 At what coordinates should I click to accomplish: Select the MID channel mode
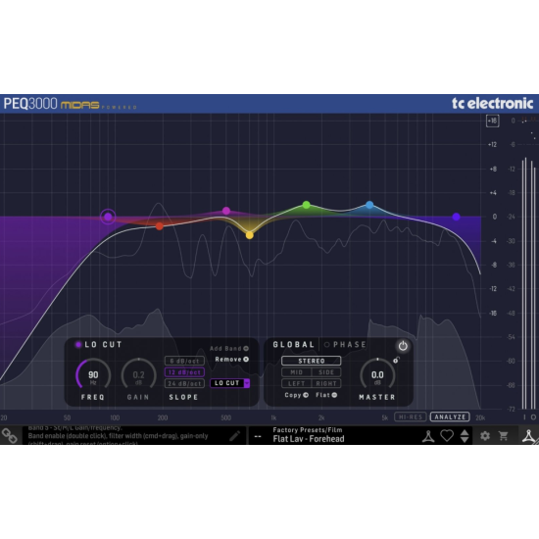296,372
